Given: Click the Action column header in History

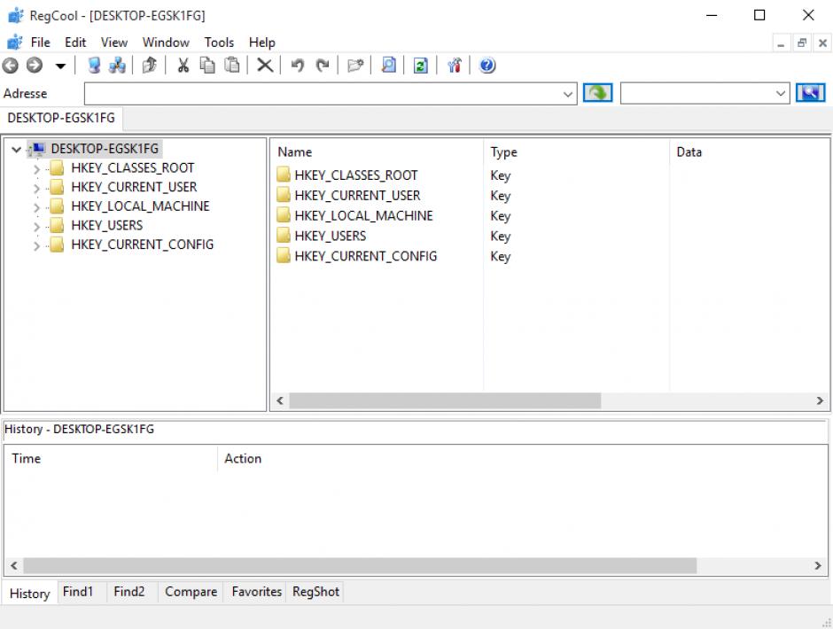Looking at the screenshot, I should point(522,459).
